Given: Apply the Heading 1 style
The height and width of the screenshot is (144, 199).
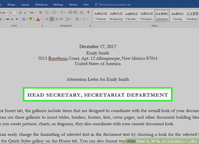Looking at the screenshot, I should coord(192,16).
